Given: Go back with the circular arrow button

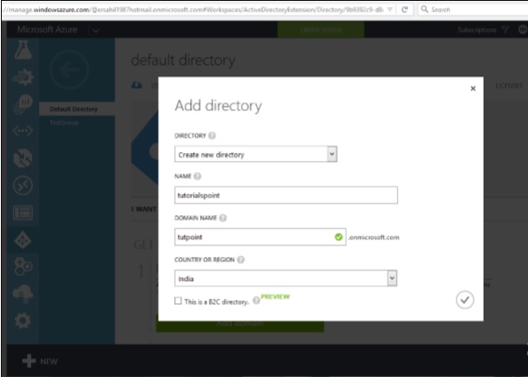Looking at the screenshot, I should point(69,69).
